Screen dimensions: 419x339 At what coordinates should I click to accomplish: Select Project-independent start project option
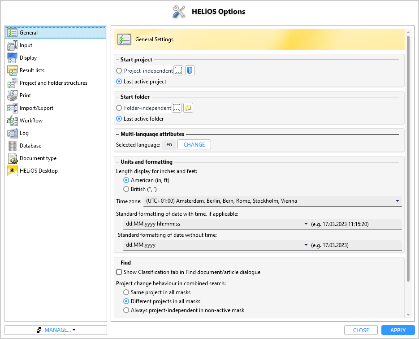click(x=119, y=71)
